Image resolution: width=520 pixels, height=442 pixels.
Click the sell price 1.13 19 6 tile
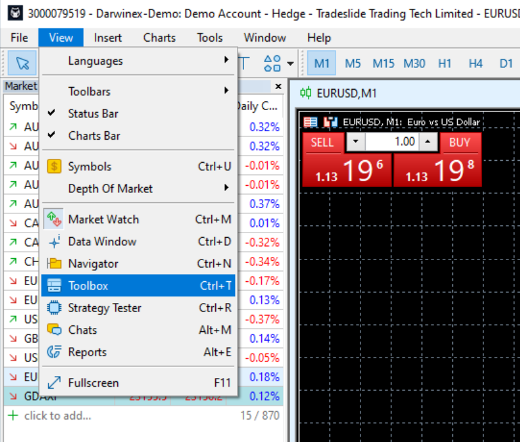point(347,170)
